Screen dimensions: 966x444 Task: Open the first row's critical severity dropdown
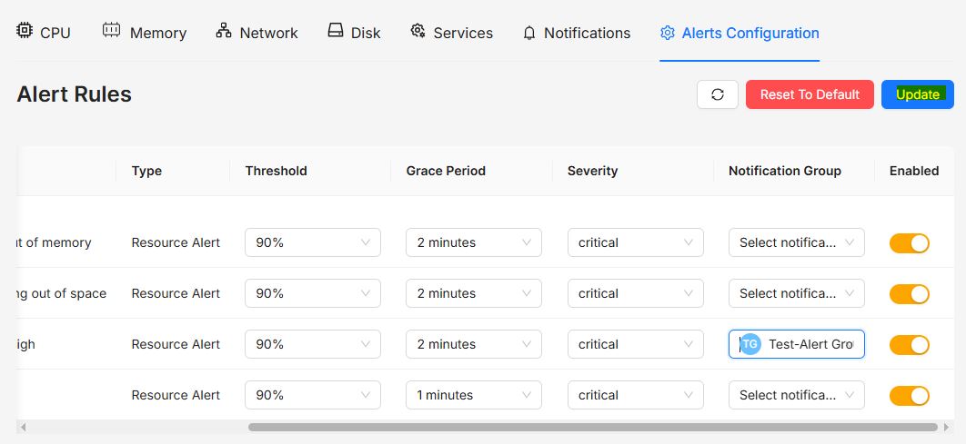click(x=635, y=243)
